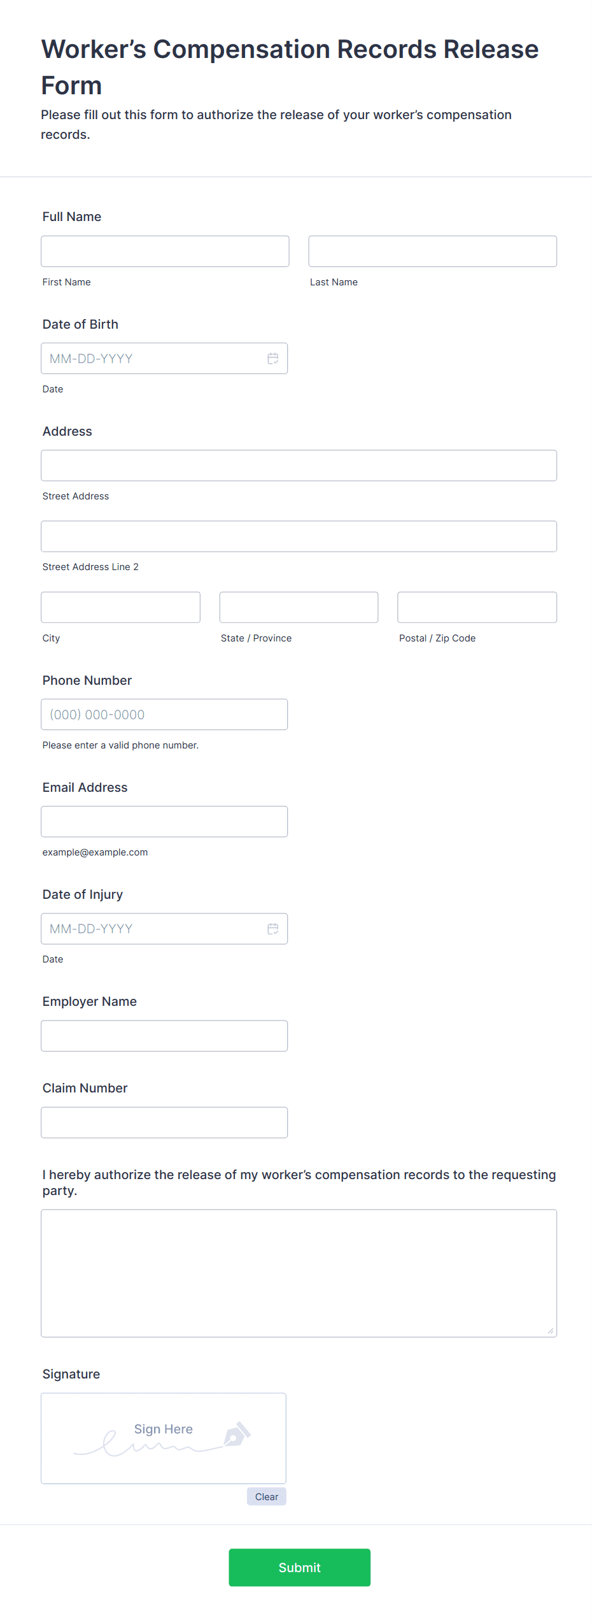Click inside the Last Name field
Viewport: 592px width, 1618px height.
point(432,250)
